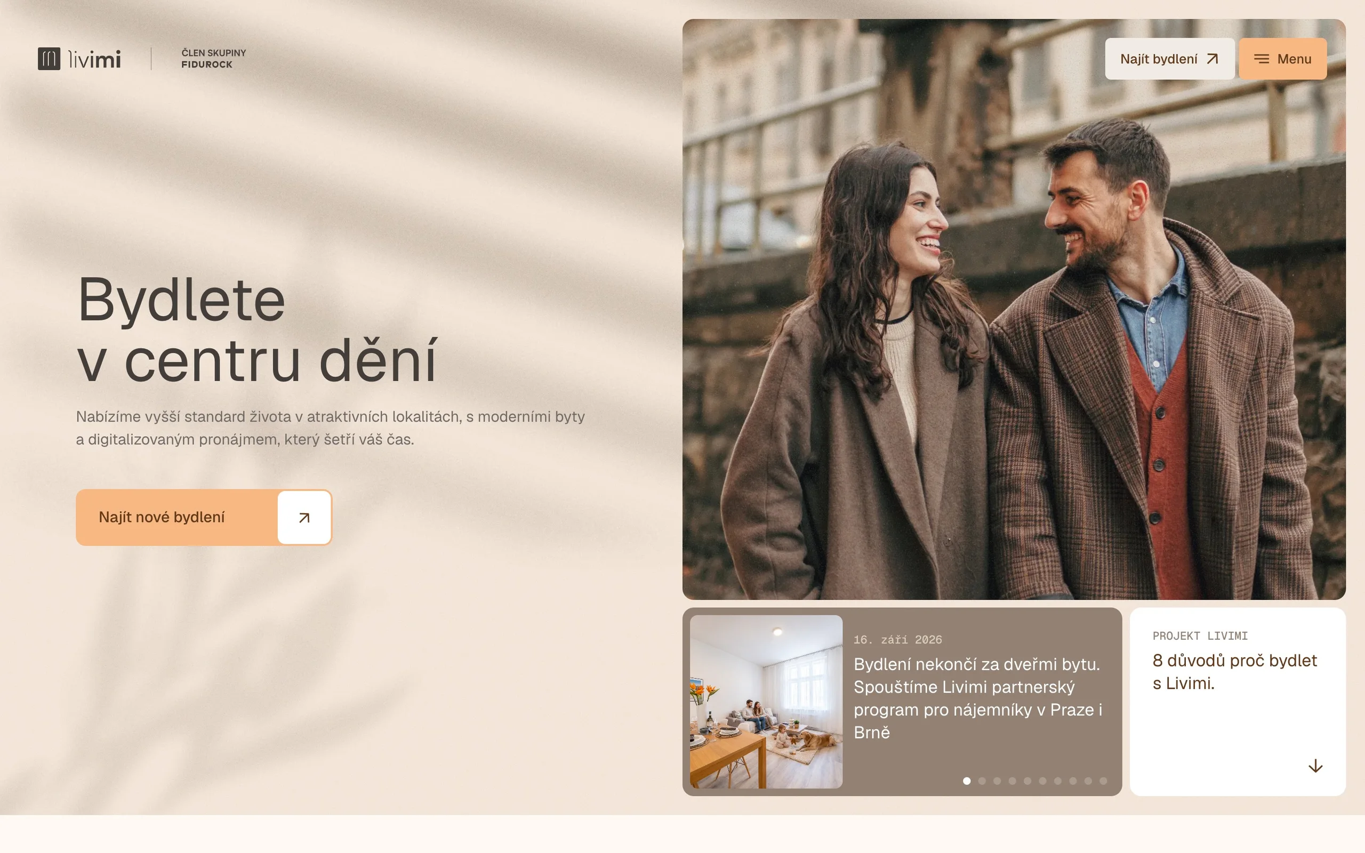
Task: Click the PROJEKT LIVIMI label
Action: pos(1200,636)
